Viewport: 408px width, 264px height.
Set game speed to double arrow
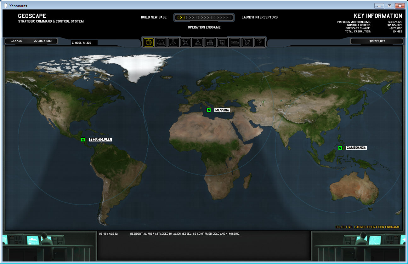point(191,17)
